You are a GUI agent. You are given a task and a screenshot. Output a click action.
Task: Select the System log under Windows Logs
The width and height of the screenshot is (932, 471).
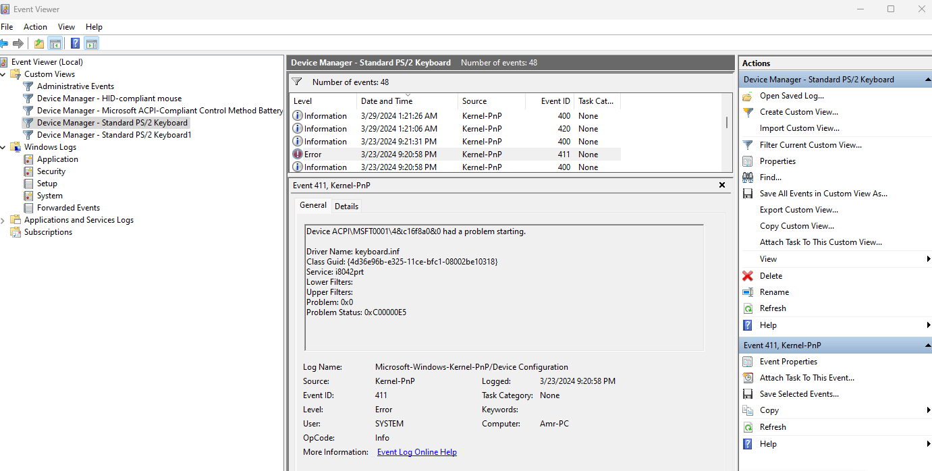coord(51,195)
